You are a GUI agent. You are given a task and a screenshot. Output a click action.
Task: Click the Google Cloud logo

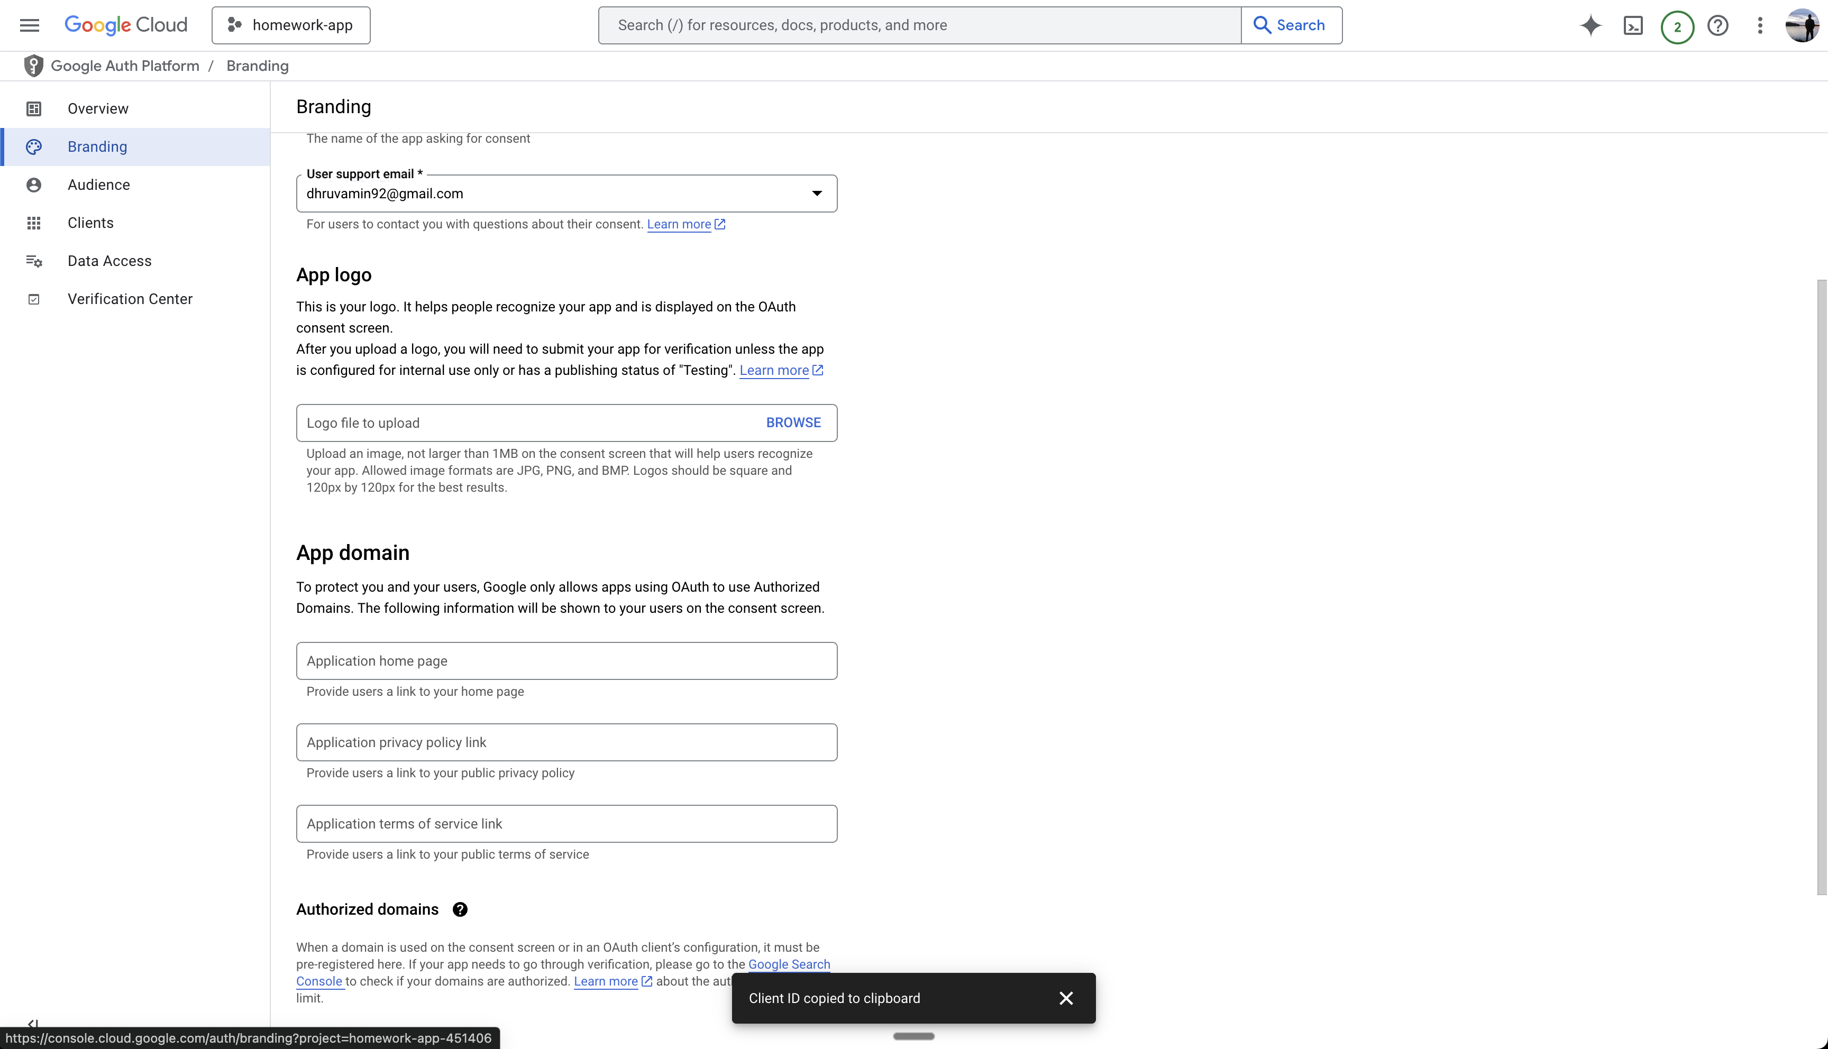click(x=125, y=25)
